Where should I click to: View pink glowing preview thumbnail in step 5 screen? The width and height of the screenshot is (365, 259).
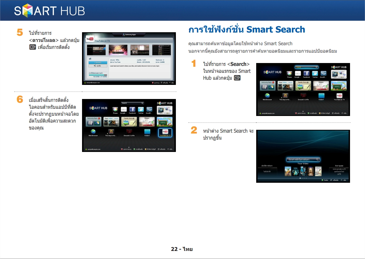(x=118, y=50)
